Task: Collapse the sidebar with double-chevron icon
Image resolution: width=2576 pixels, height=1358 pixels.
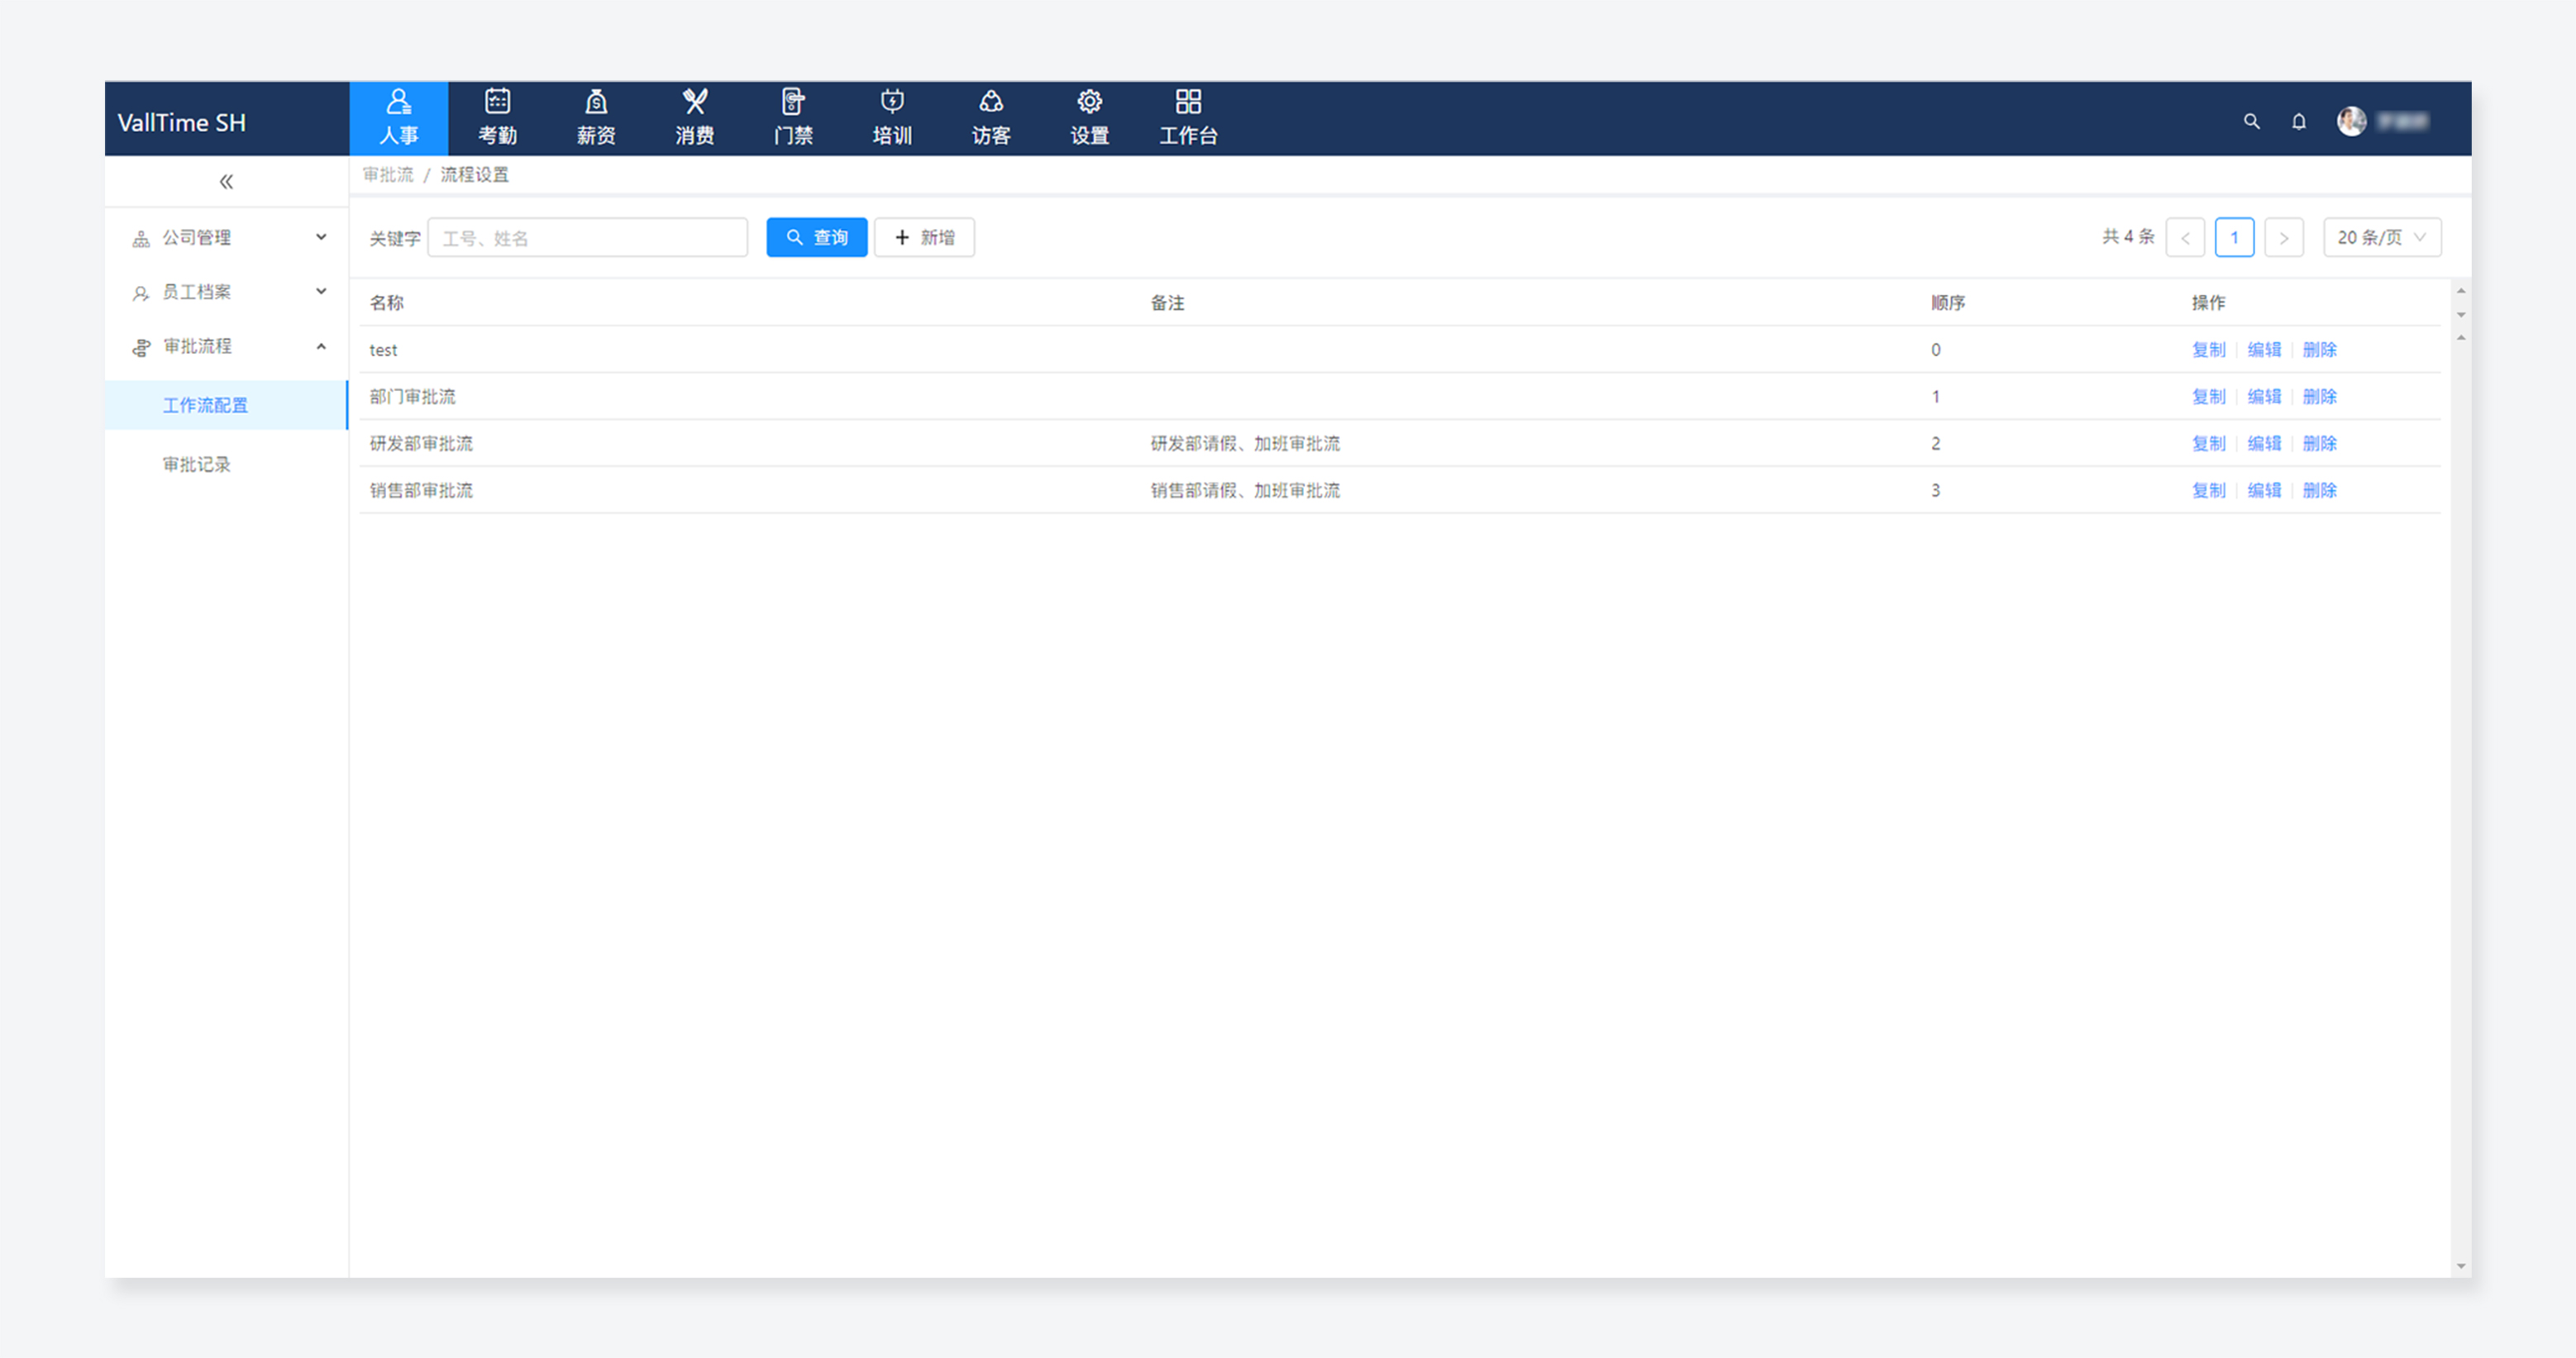Action: 226,181
